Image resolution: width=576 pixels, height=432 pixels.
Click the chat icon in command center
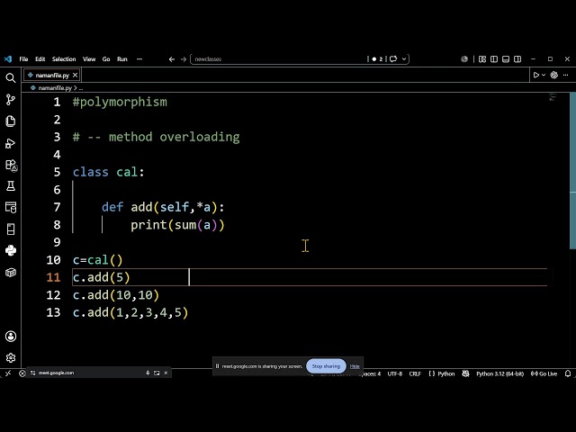(x=393, y=58)
